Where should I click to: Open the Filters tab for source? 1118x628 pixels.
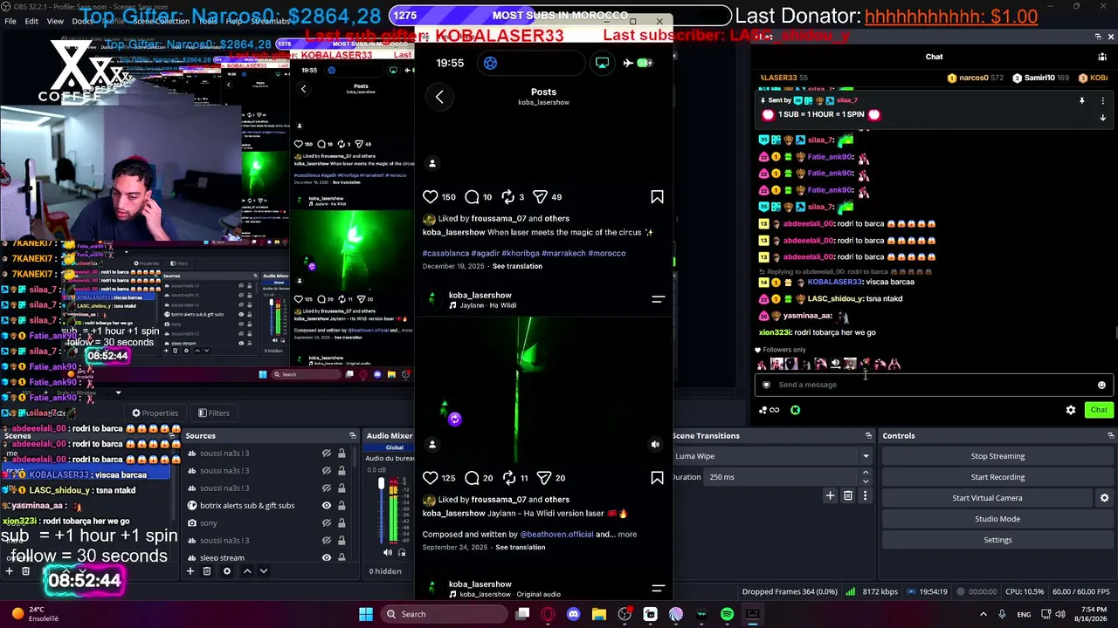pyautogui.click(x=214, y=413)
